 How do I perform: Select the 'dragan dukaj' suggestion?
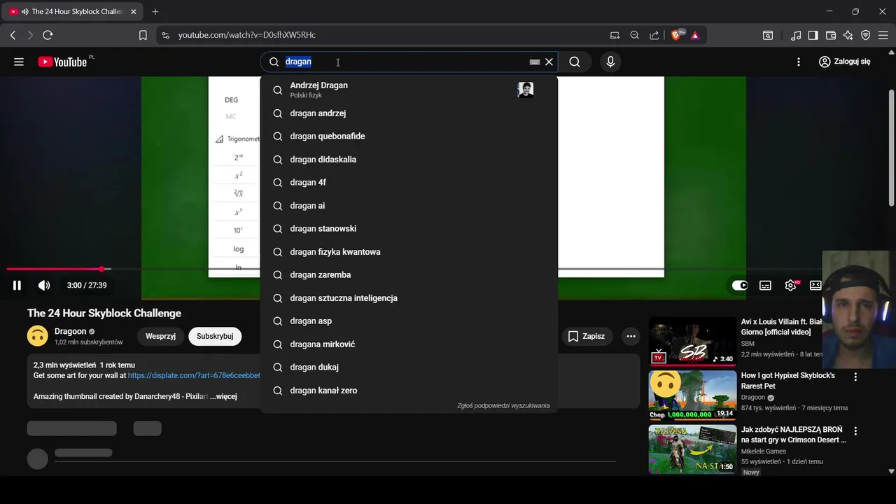(x=409, y=367)
